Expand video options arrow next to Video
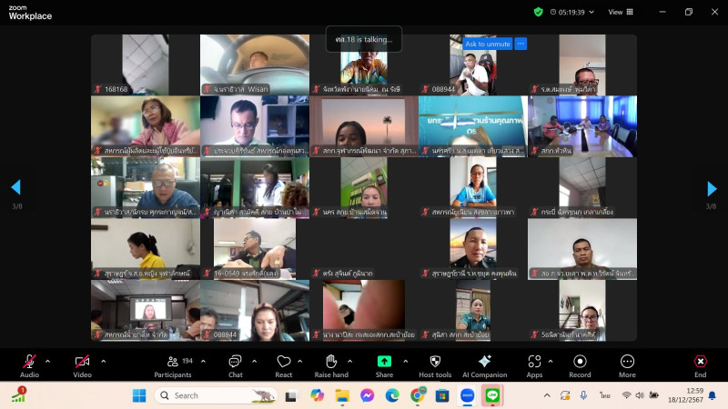 (104, 361)
